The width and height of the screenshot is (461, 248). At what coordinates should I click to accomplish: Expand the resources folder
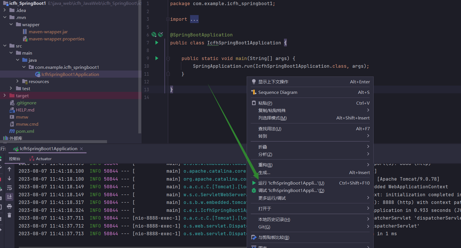coord(17,81)
